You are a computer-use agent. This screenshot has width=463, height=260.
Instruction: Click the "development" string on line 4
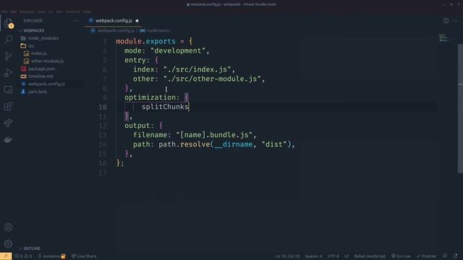(178, 51)
